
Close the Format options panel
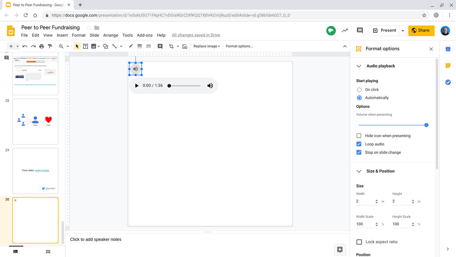[431, 49]
